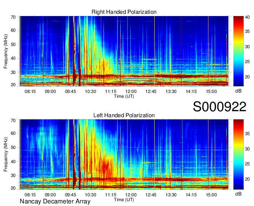Click the top plot color bar
The width and height of the screenshot is (254, 206).
238,51
